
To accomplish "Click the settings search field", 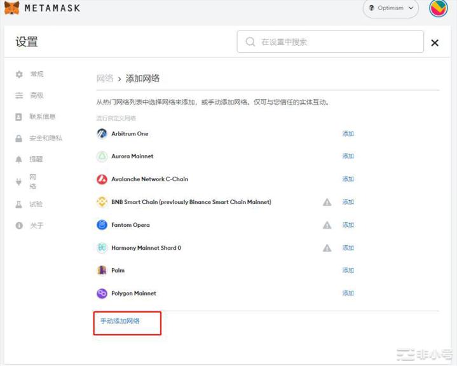I will 331,42.
